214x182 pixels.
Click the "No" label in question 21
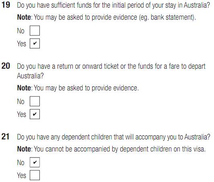tap(21, 162)
